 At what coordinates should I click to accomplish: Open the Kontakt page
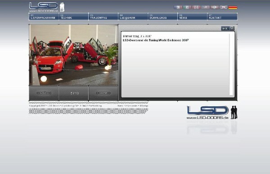[x=222, y=17]
